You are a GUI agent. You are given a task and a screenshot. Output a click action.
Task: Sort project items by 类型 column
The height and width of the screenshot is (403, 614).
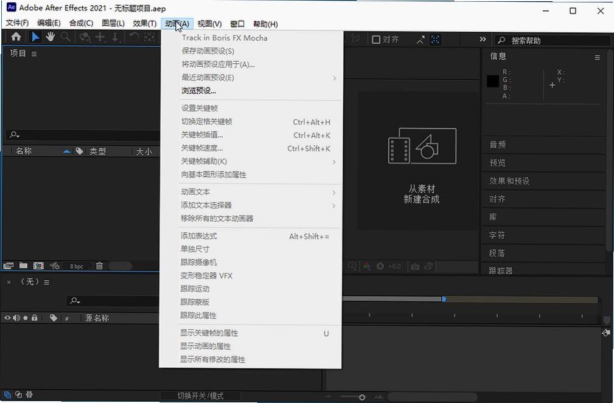pyautogui.click(x=98, y=151)
